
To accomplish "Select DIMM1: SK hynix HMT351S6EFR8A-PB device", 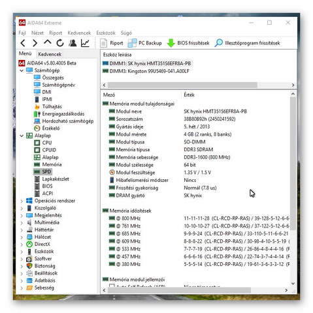I will (x=147, y=63).
